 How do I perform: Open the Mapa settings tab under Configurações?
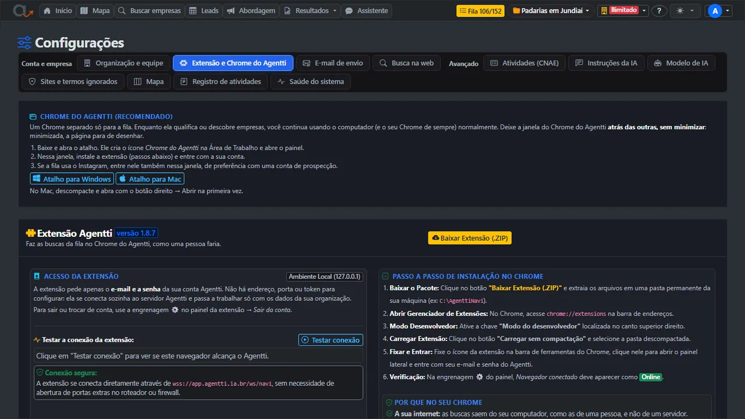[149, 81]
